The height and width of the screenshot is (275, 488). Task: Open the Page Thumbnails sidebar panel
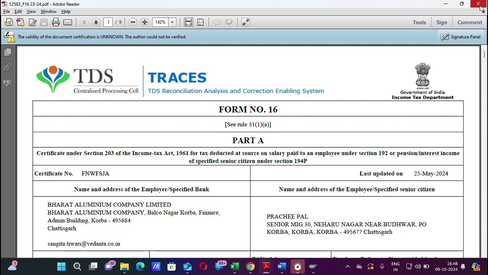tap(8, 52)
